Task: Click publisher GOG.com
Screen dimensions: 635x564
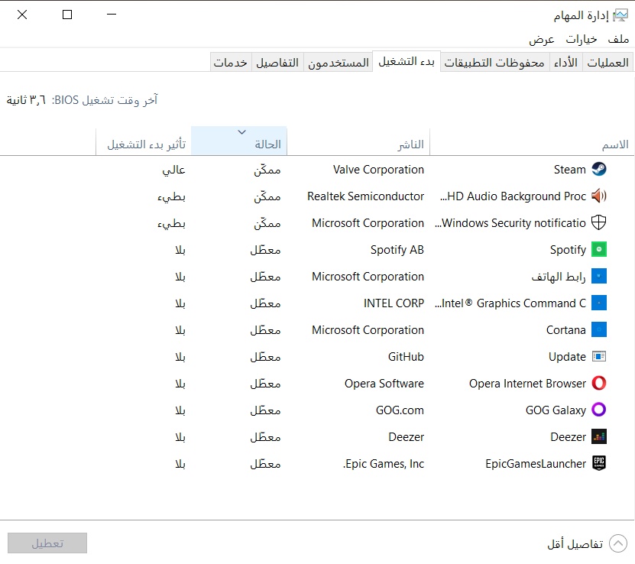Action: [x=400, y=410]
